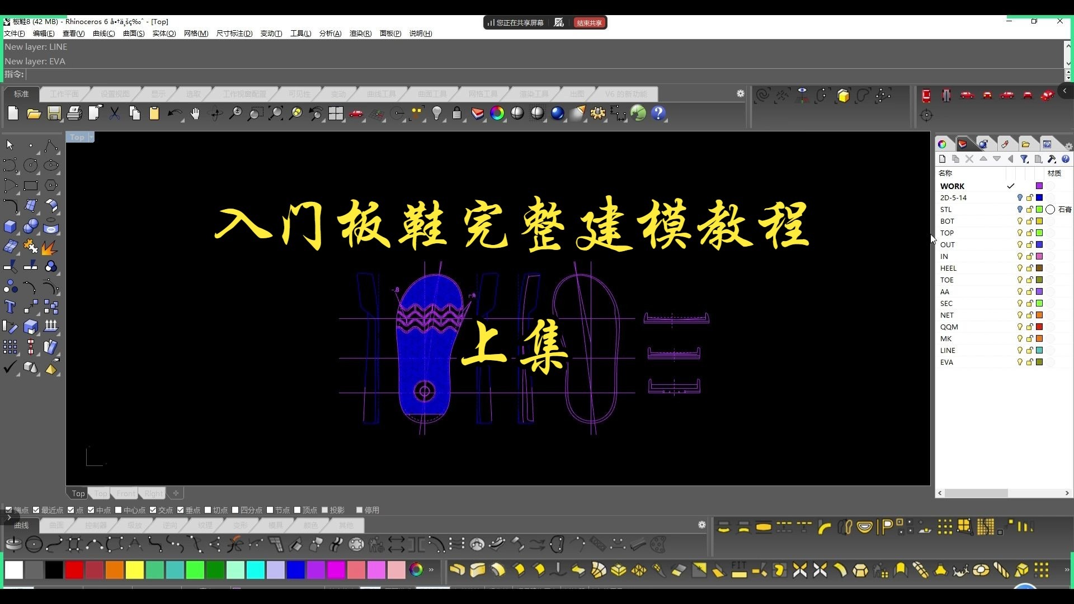Open the Help question mark icon

pos(658,114)
